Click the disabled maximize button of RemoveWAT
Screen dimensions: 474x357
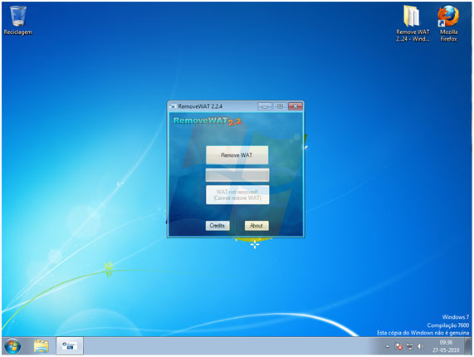[x=280, y=106]
